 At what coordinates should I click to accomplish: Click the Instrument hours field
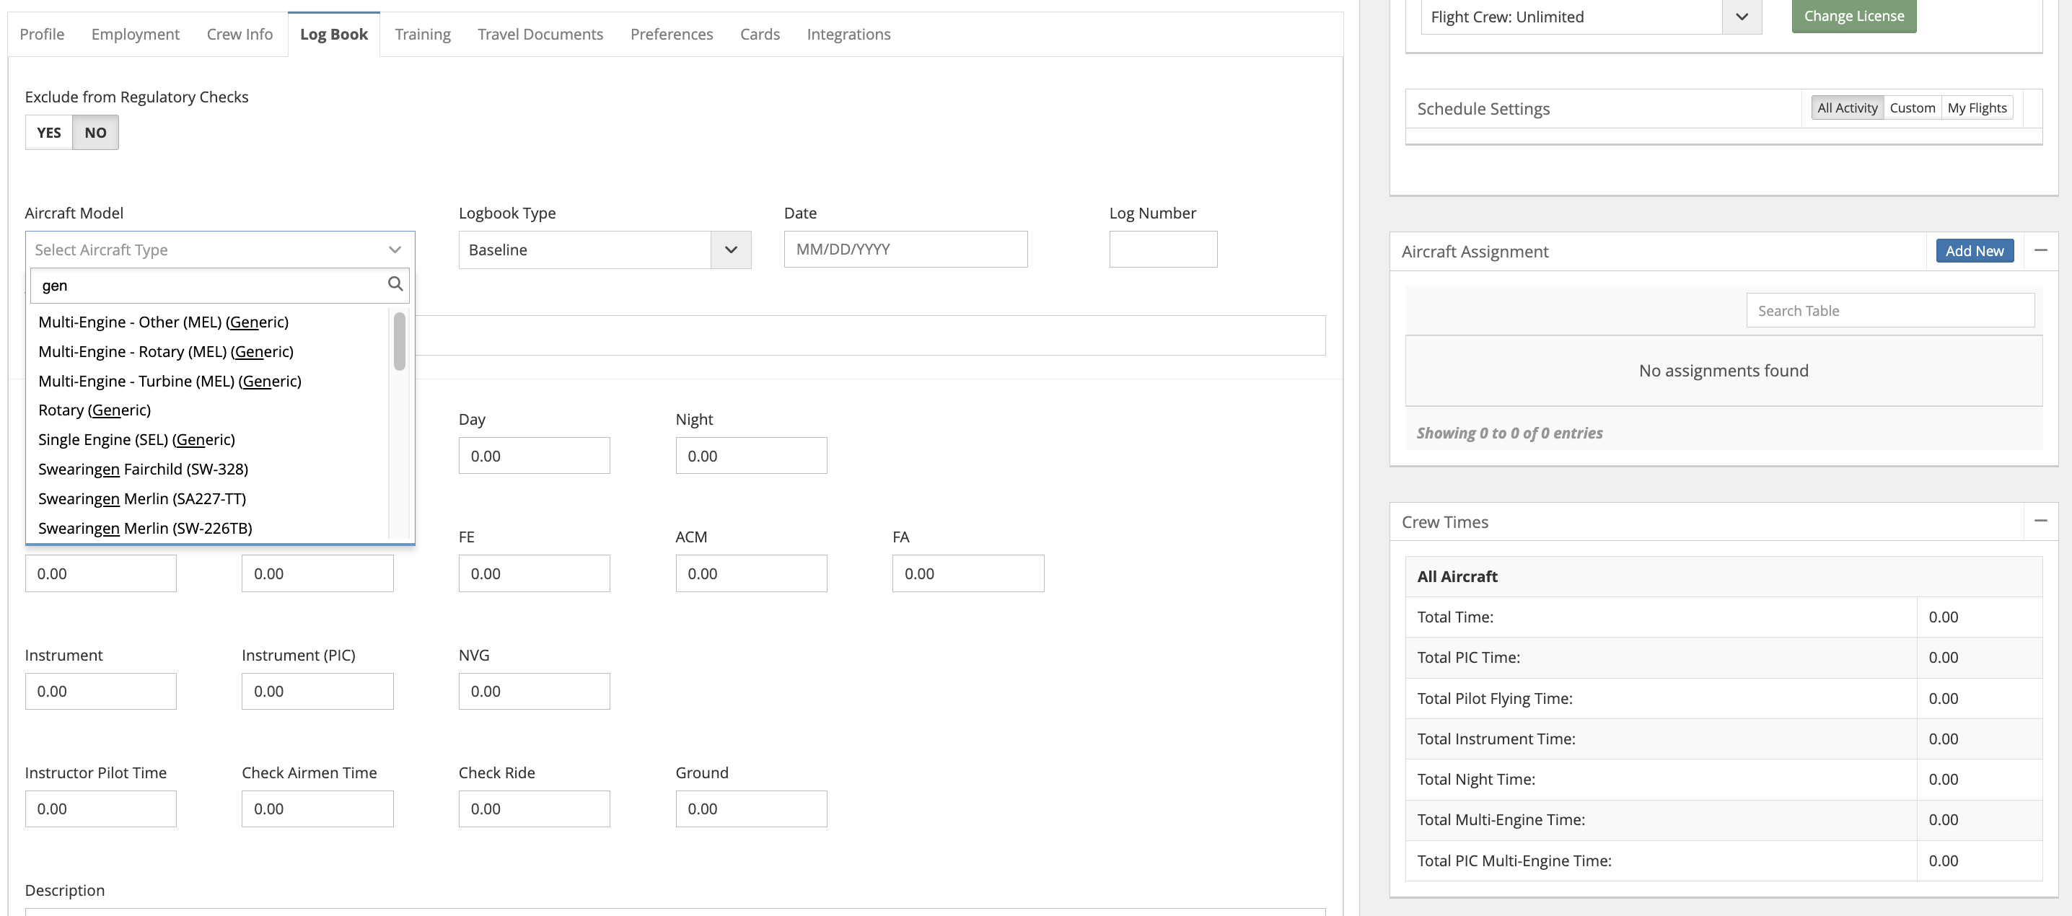pyautogui.click(x=100, y=691)
